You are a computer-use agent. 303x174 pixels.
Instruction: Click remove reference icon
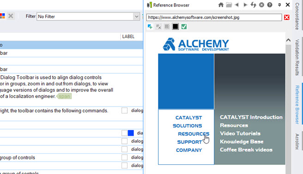(158, 27)
